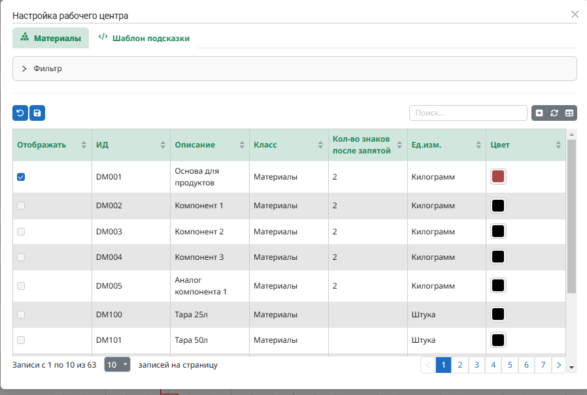This screenshot has height=395, width=587.
Task: Click the refresh table icon
Action: (554, 113)
